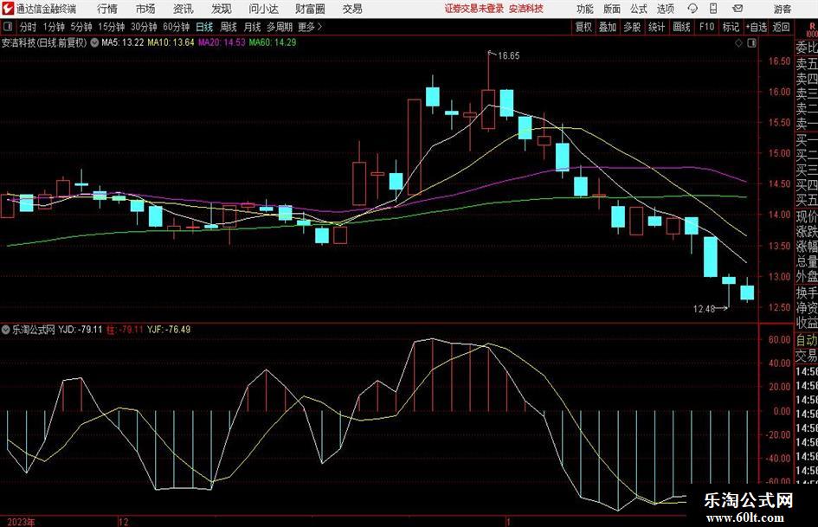Click the 现价 row in quote panel
The width and height of the screenshot is (818, 527).
pos(807,216)
